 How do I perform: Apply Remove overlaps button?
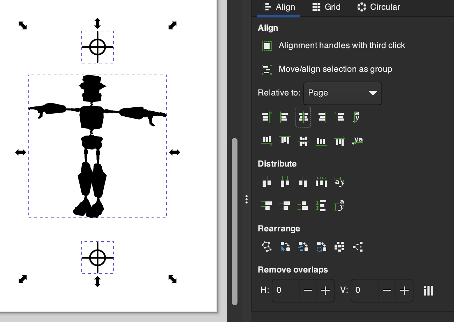click(x=428, y=291)
